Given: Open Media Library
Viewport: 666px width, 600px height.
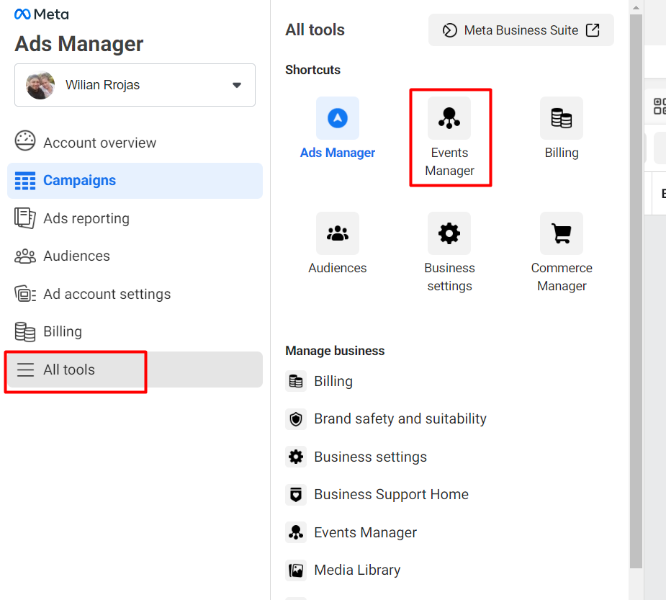Looking at the screenshot, I should pyautogui.click(x=357, y=570).
